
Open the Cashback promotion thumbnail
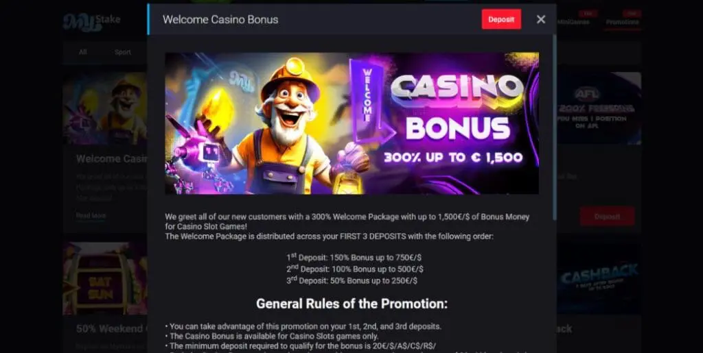pos(599,278)
